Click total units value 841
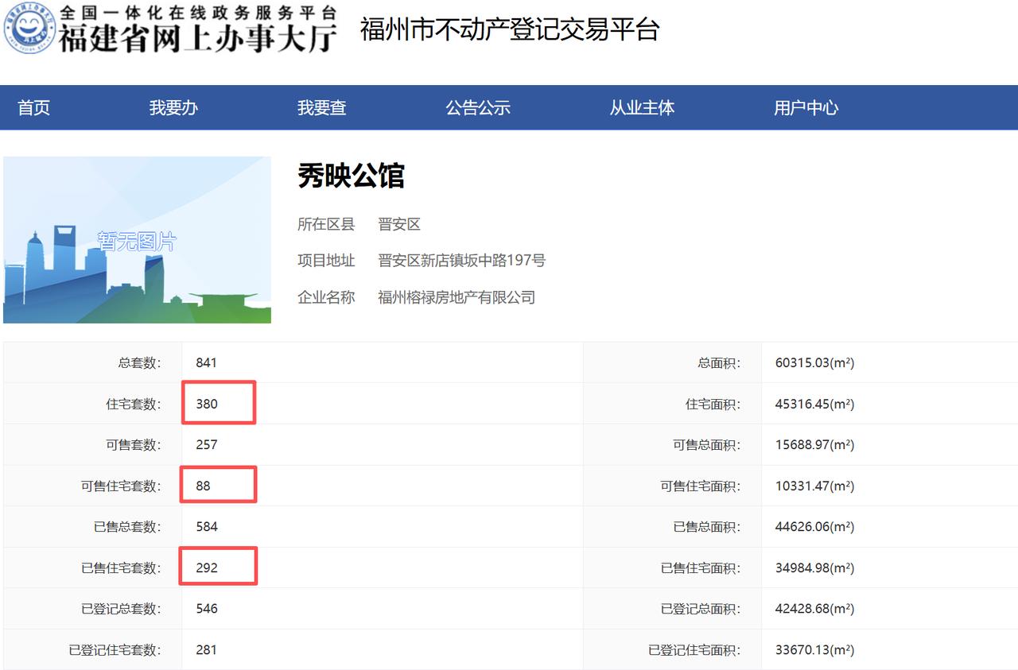Image resolution: width=1018 pixels, height=670 pixels. 206,362
